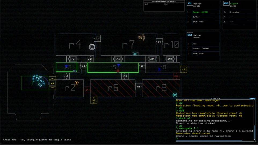Click the red enemy icon in r5
Image resolution: width=258 pixels, height=145 pixels.
click(x=118, y=71)
